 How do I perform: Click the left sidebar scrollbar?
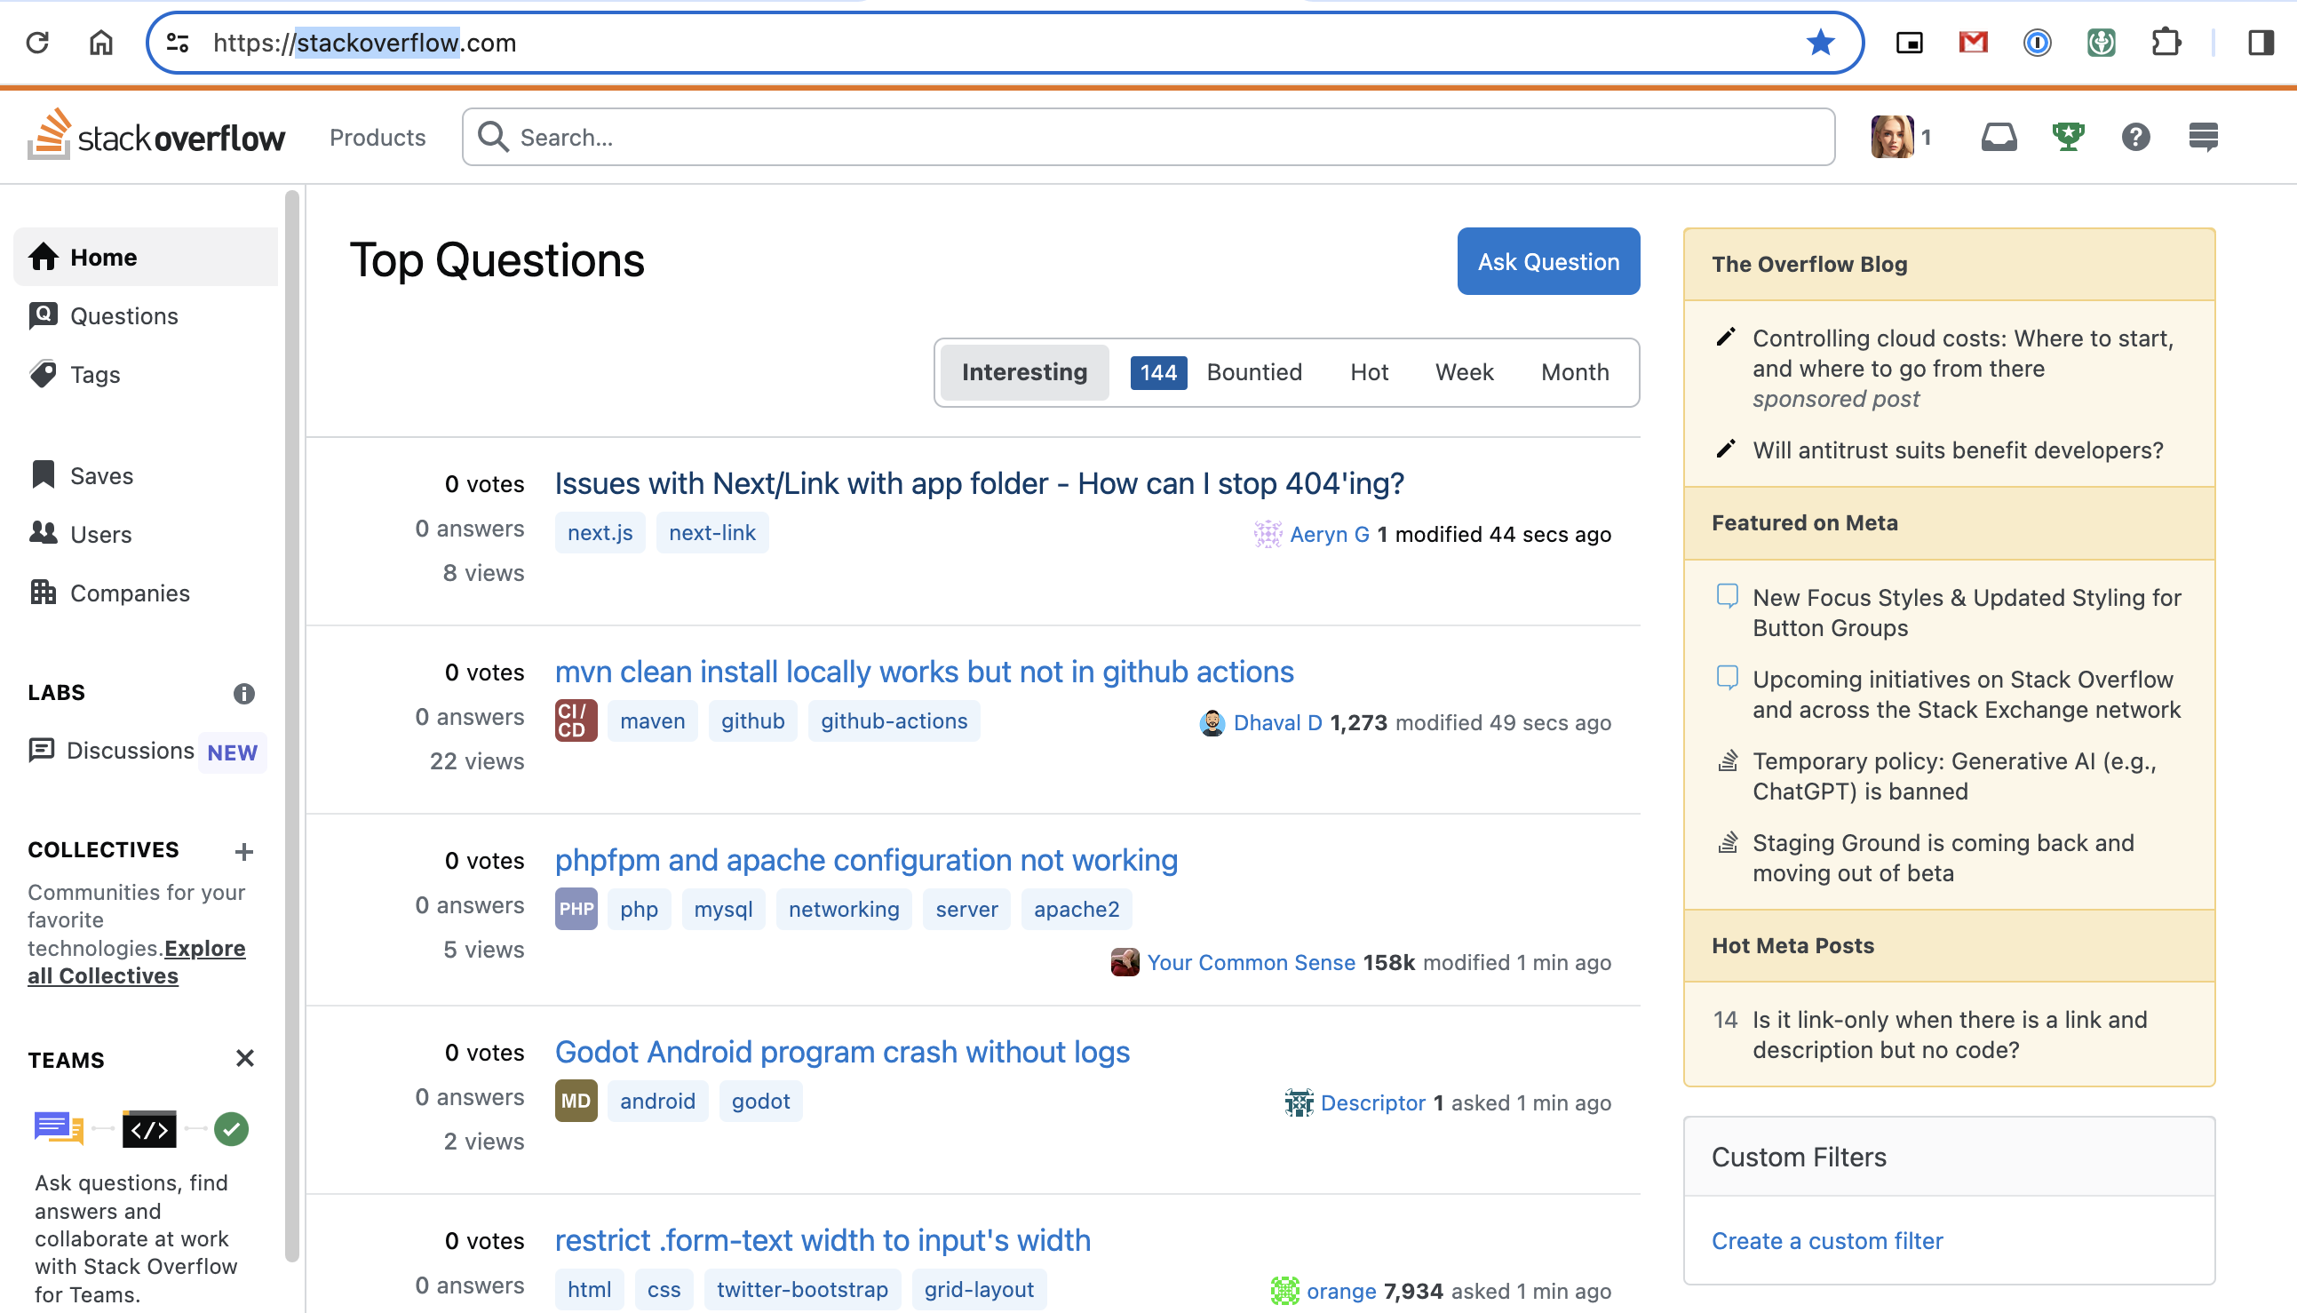tap(291, 726)
